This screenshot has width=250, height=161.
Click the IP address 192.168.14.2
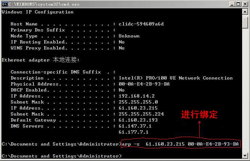(137, 96)
